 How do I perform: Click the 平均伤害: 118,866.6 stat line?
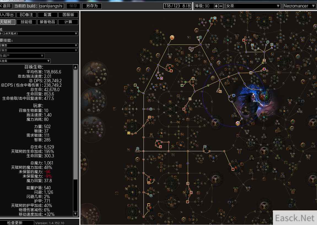pos(44,72)
